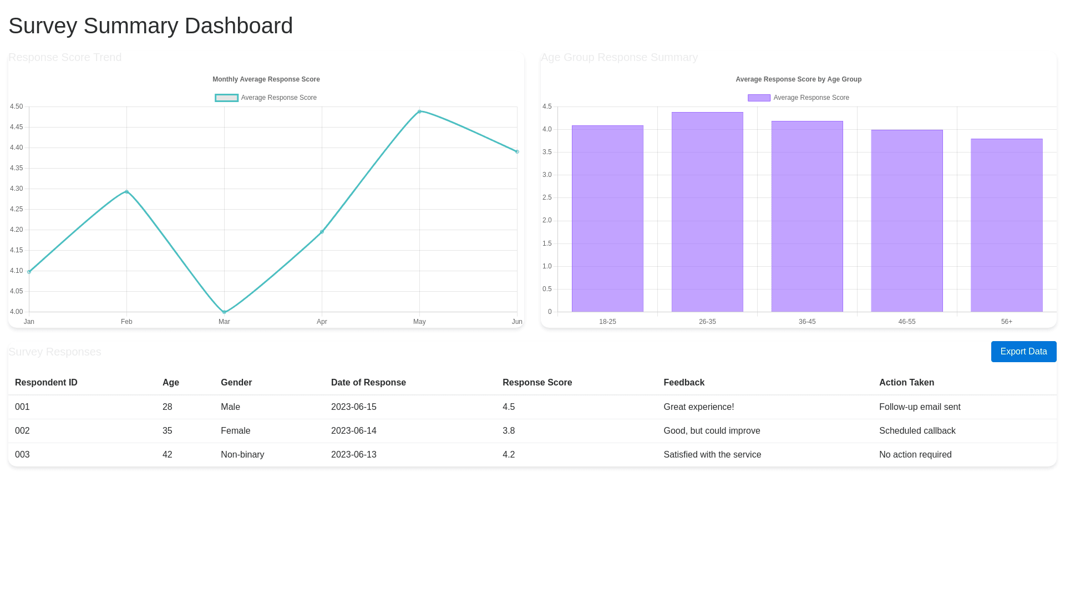Select the row for respondent 001
This screenshot has height=599, width=1065.
point(22,407)
